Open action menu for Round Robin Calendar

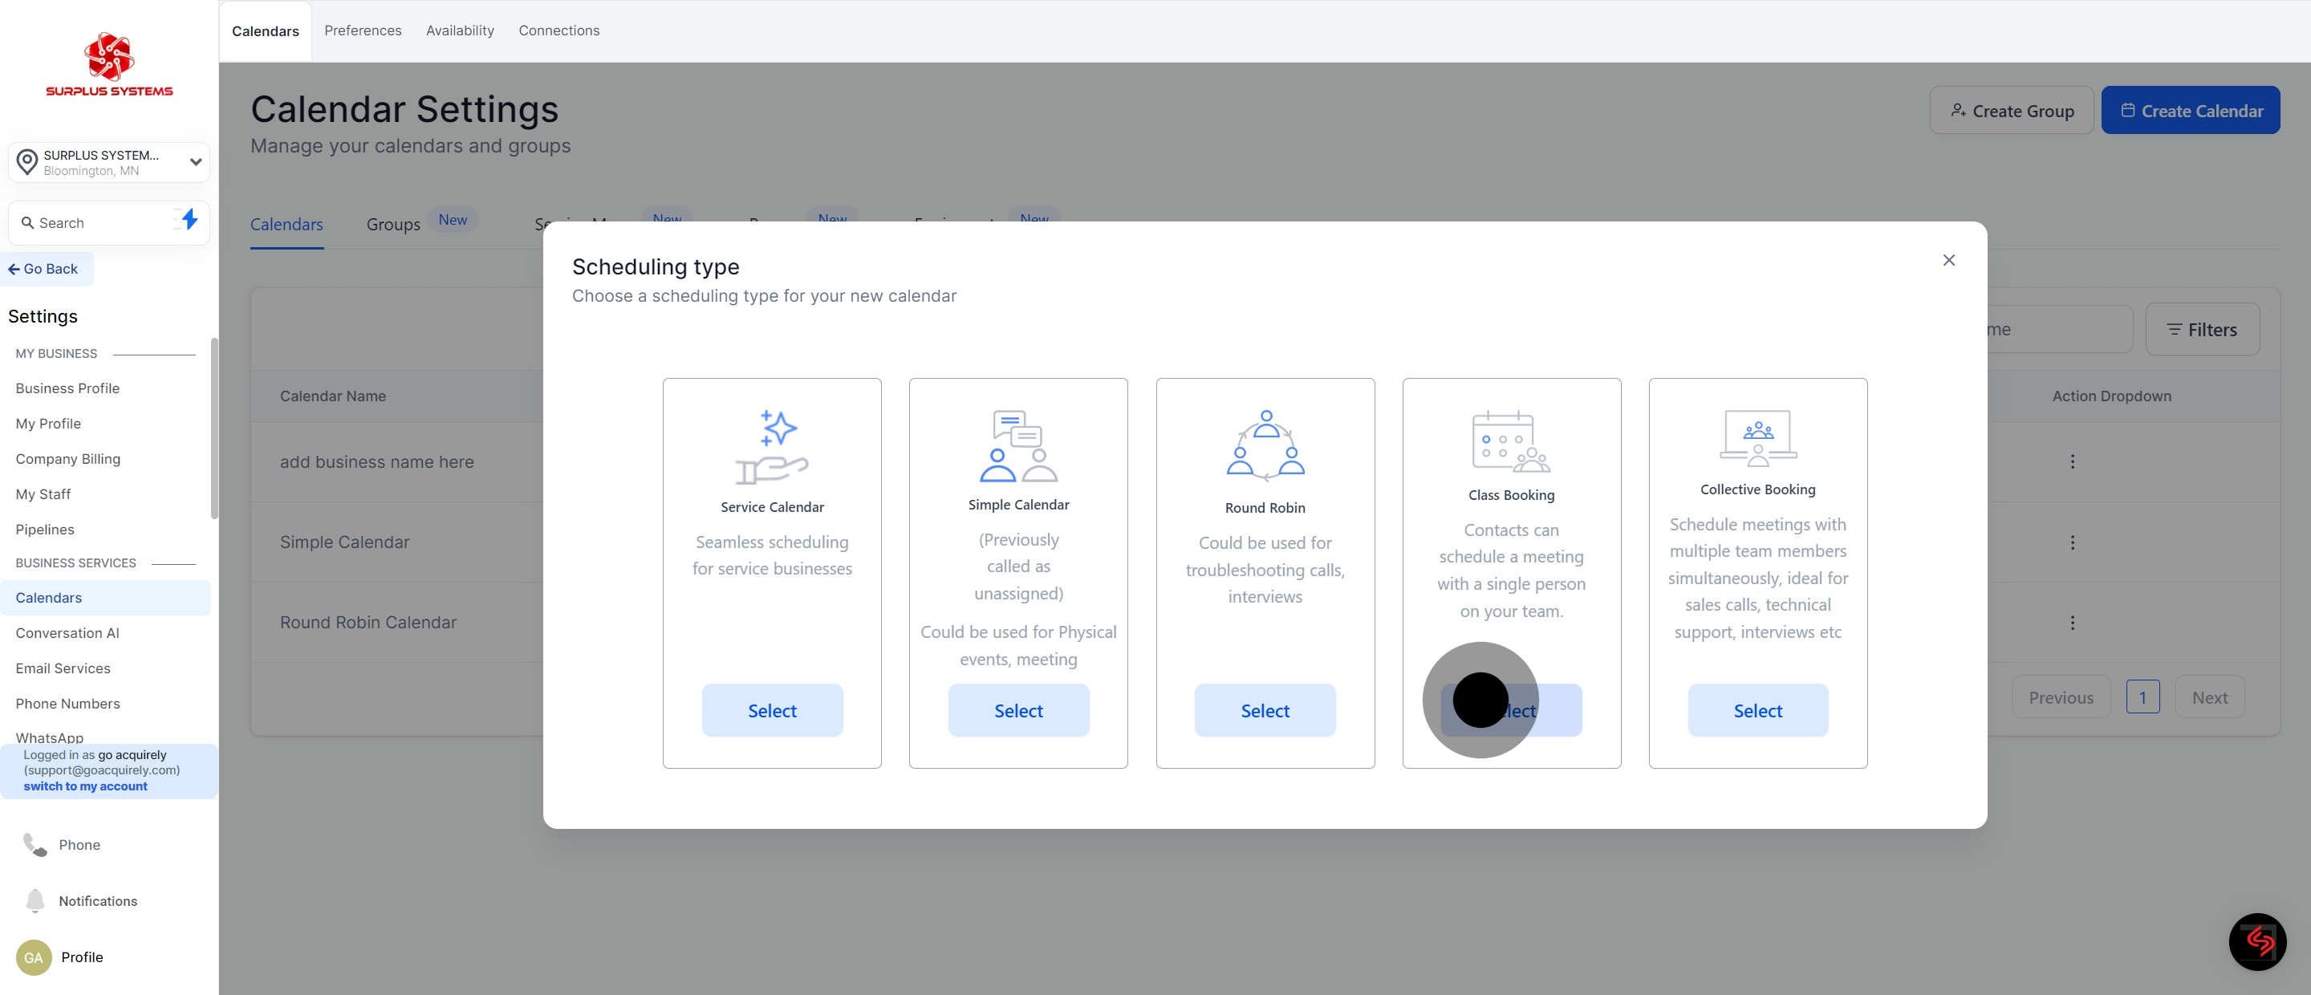click(x=2073, y=623)
